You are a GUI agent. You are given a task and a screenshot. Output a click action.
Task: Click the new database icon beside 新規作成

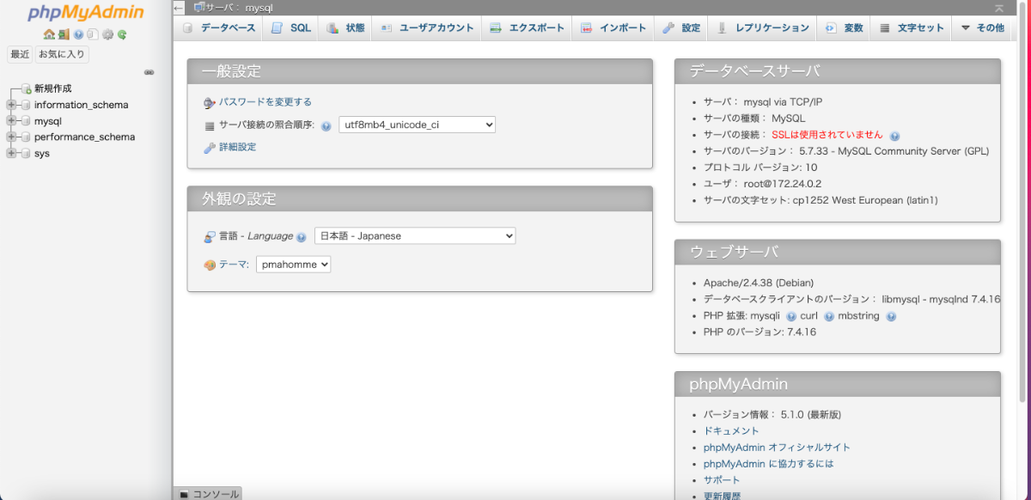point(26,88)
